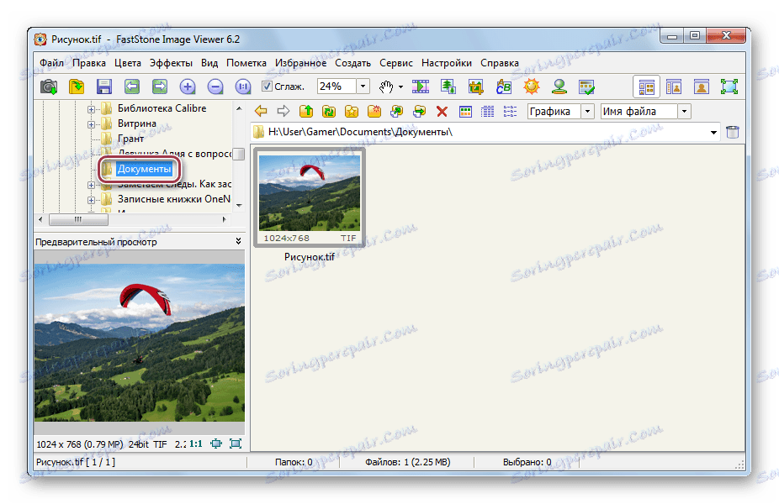
Task: Select the hand pan tool
Action: coord(386,87)
